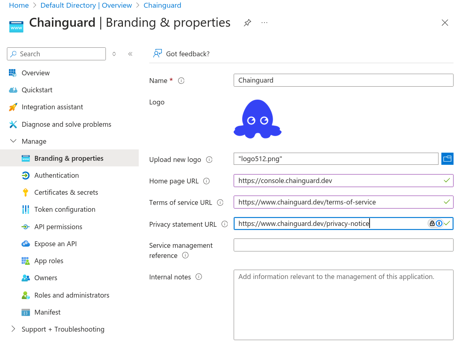Browse for a new logo file
458x347 pixels.
click(447, 158)
